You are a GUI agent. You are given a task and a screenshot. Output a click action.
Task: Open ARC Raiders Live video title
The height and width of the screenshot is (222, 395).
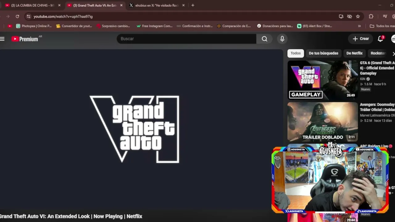374,146
